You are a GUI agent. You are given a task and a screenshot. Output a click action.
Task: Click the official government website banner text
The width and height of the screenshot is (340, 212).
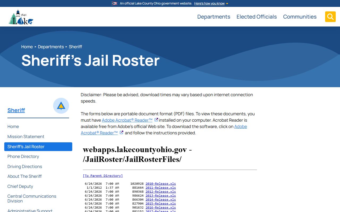156,3
